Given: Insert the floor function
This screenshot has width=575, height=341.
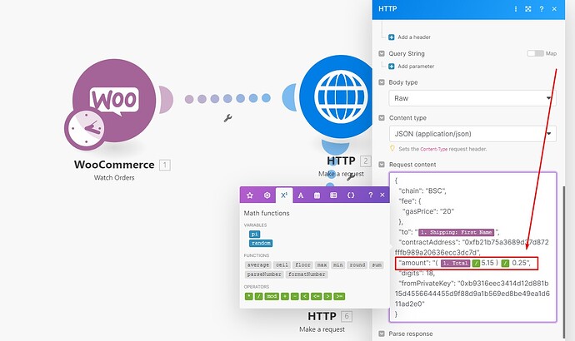Looking at the screenshot, I should 302,264.
